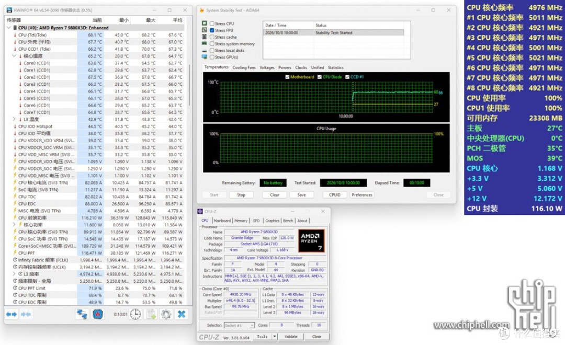Screen dimensions: 565x345
Task: Expand the 核心功率 sensor row
Action: pos(14,225)
